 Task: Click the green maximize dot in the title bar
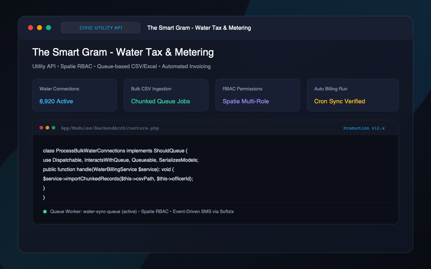pos(48,28)
